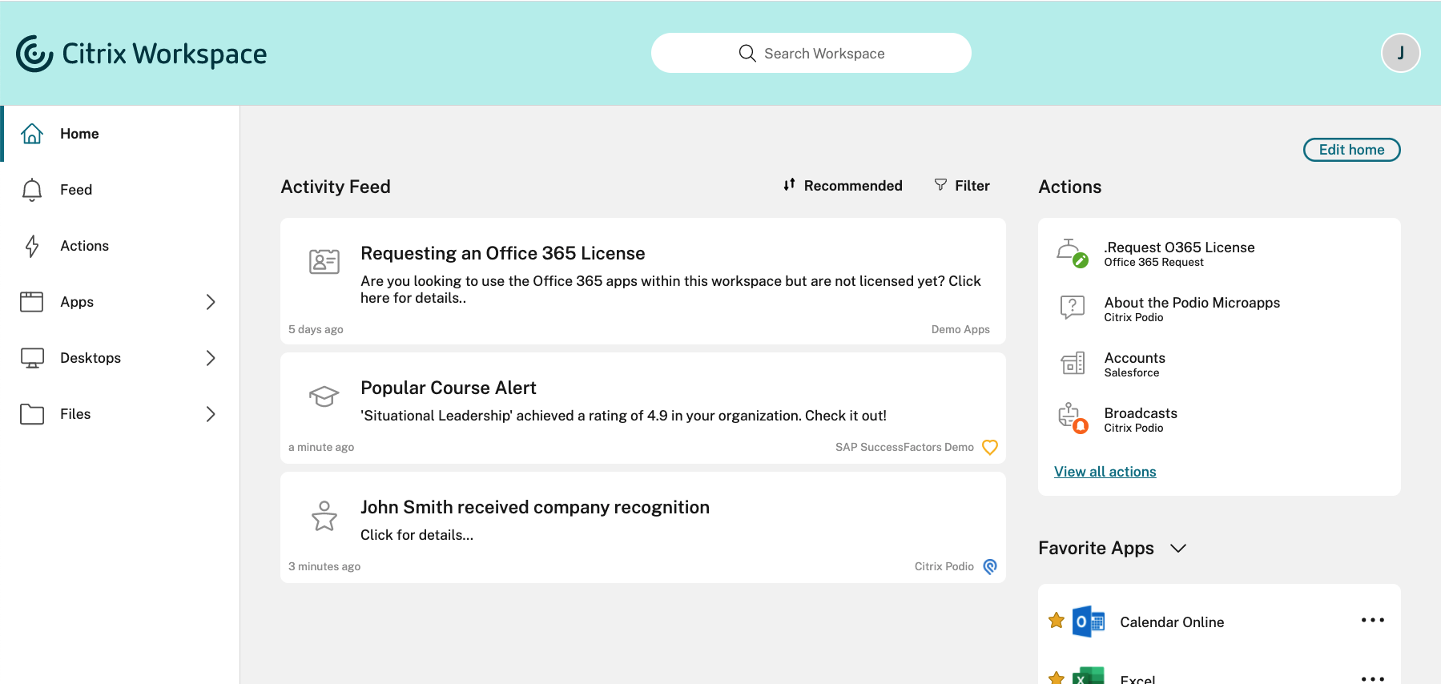Image resolution: width=1441 pixels, height=684 pixels.
Task: Click the Apps window icon
Action: pos(32,302)
